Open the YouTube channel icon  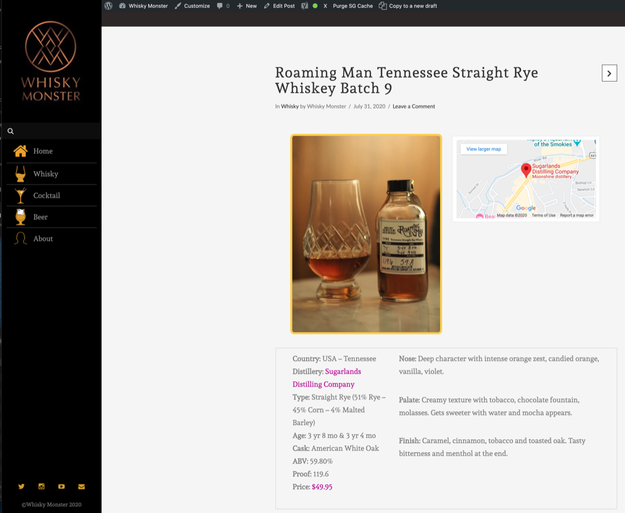62,486
